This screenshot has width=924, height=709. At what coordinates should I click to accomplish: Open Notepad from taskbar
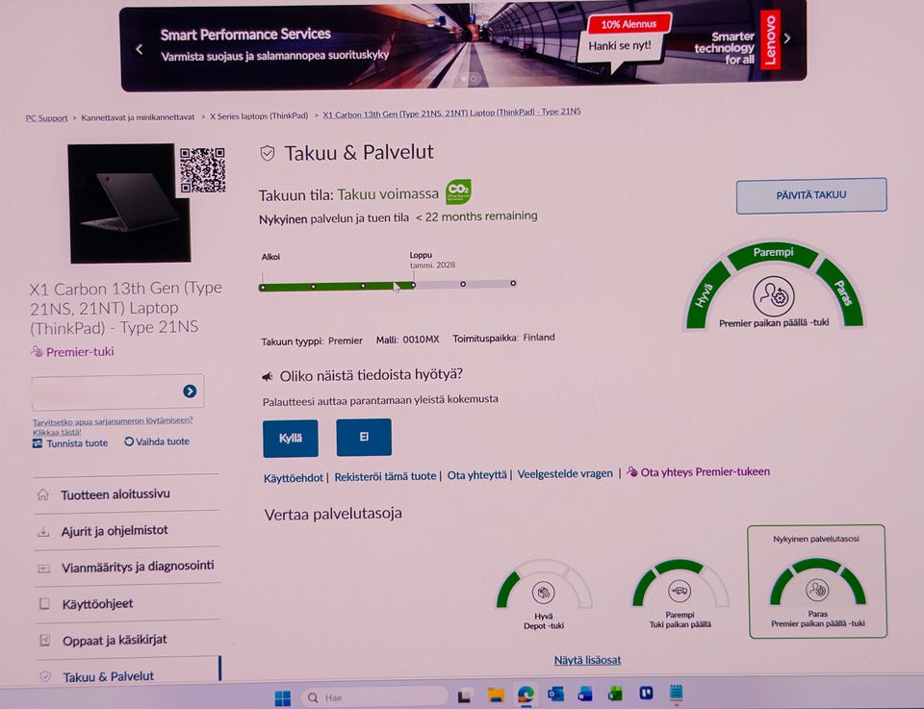point(676,693)
